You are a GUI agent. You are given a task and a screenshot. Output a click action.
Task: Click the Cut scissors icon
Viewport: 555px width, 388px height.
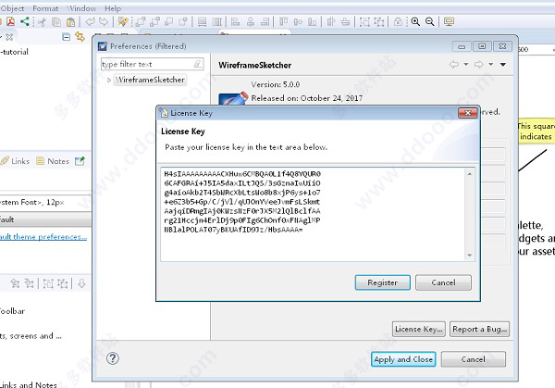tap(43, 22)
